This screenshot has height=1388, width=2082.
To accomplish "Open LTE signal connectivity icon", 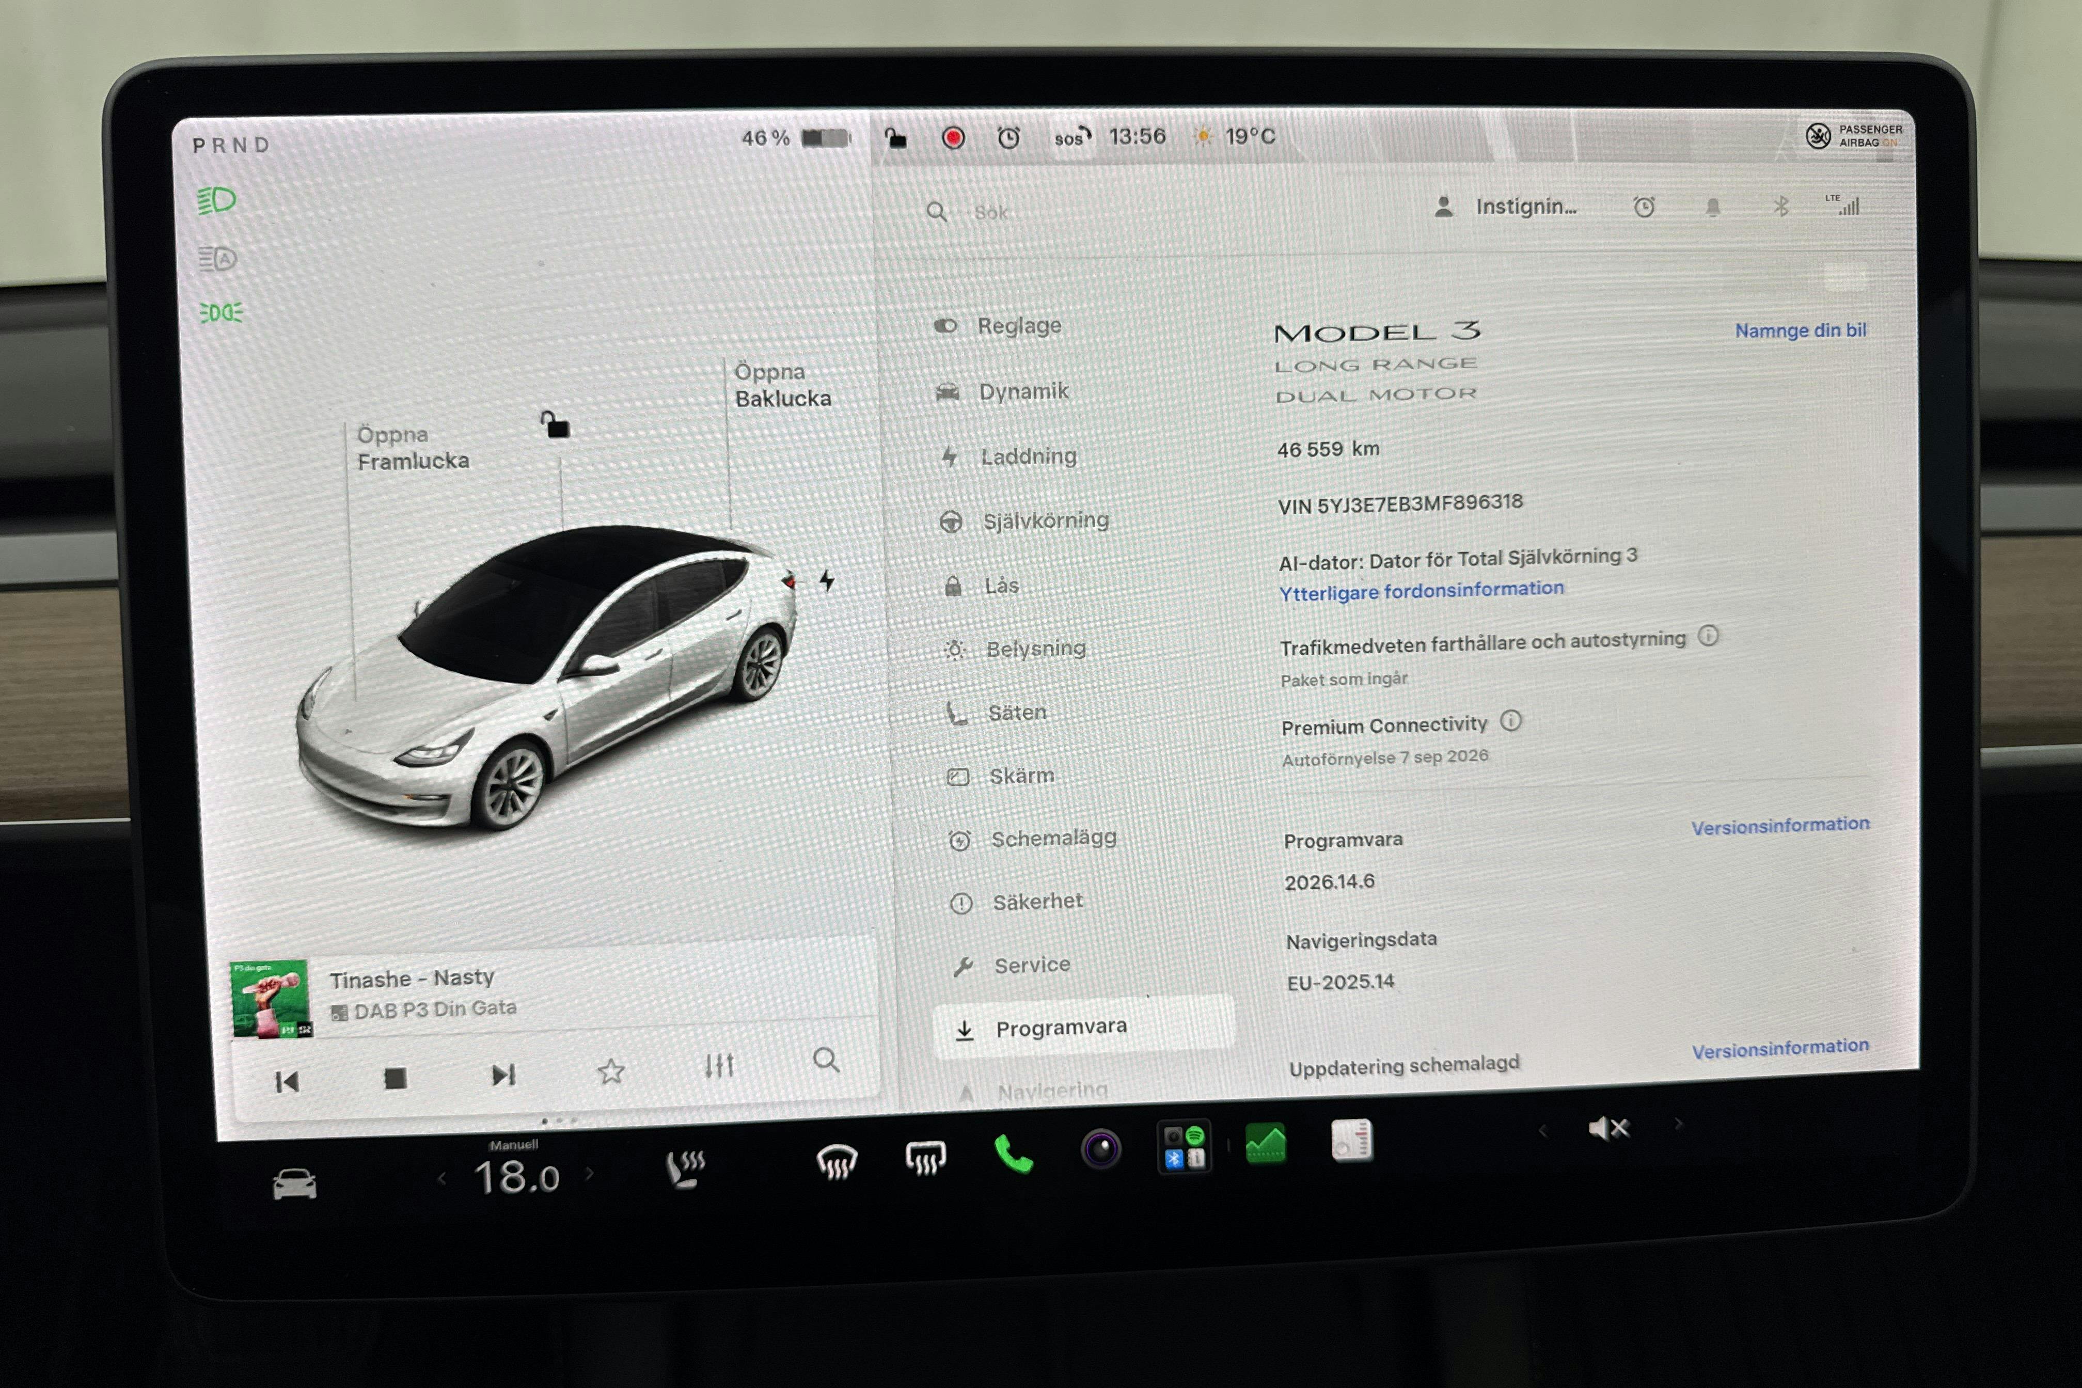I will (x=1843, y=204).
